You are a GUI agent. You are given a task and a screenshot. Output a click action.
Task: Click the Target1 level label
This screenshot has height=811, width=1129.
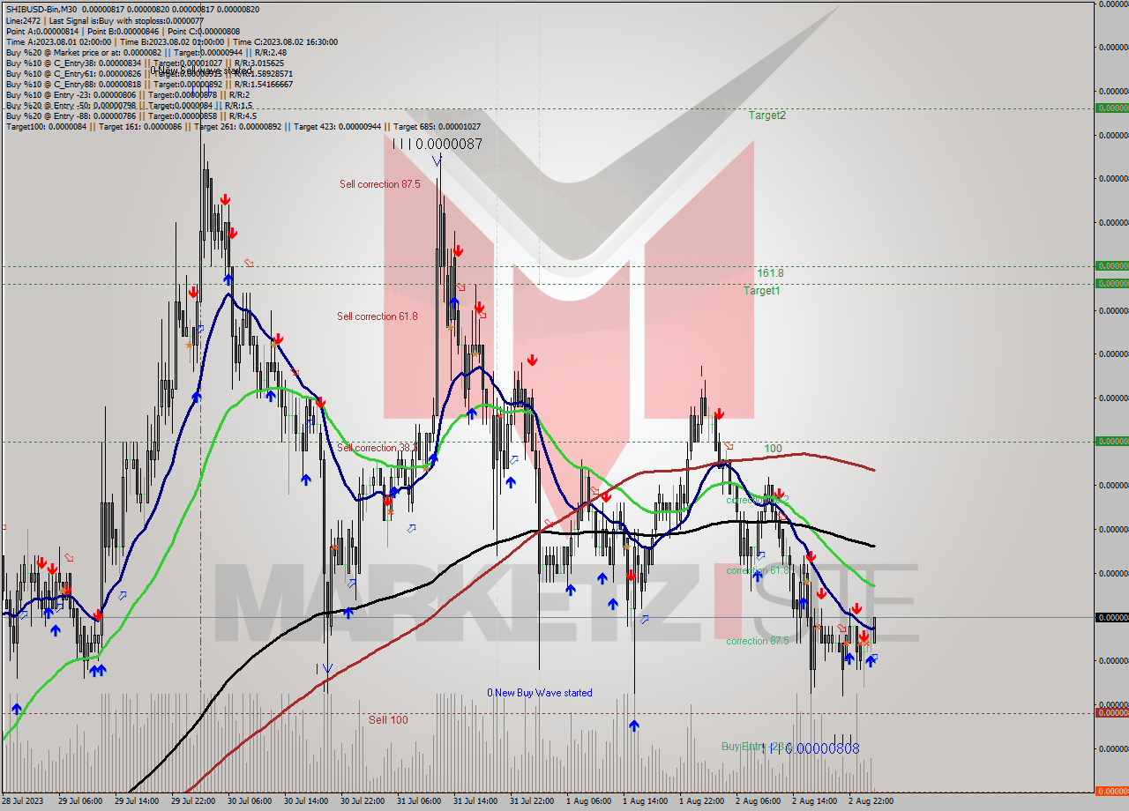pyautogui.click(x=761, y=291)
